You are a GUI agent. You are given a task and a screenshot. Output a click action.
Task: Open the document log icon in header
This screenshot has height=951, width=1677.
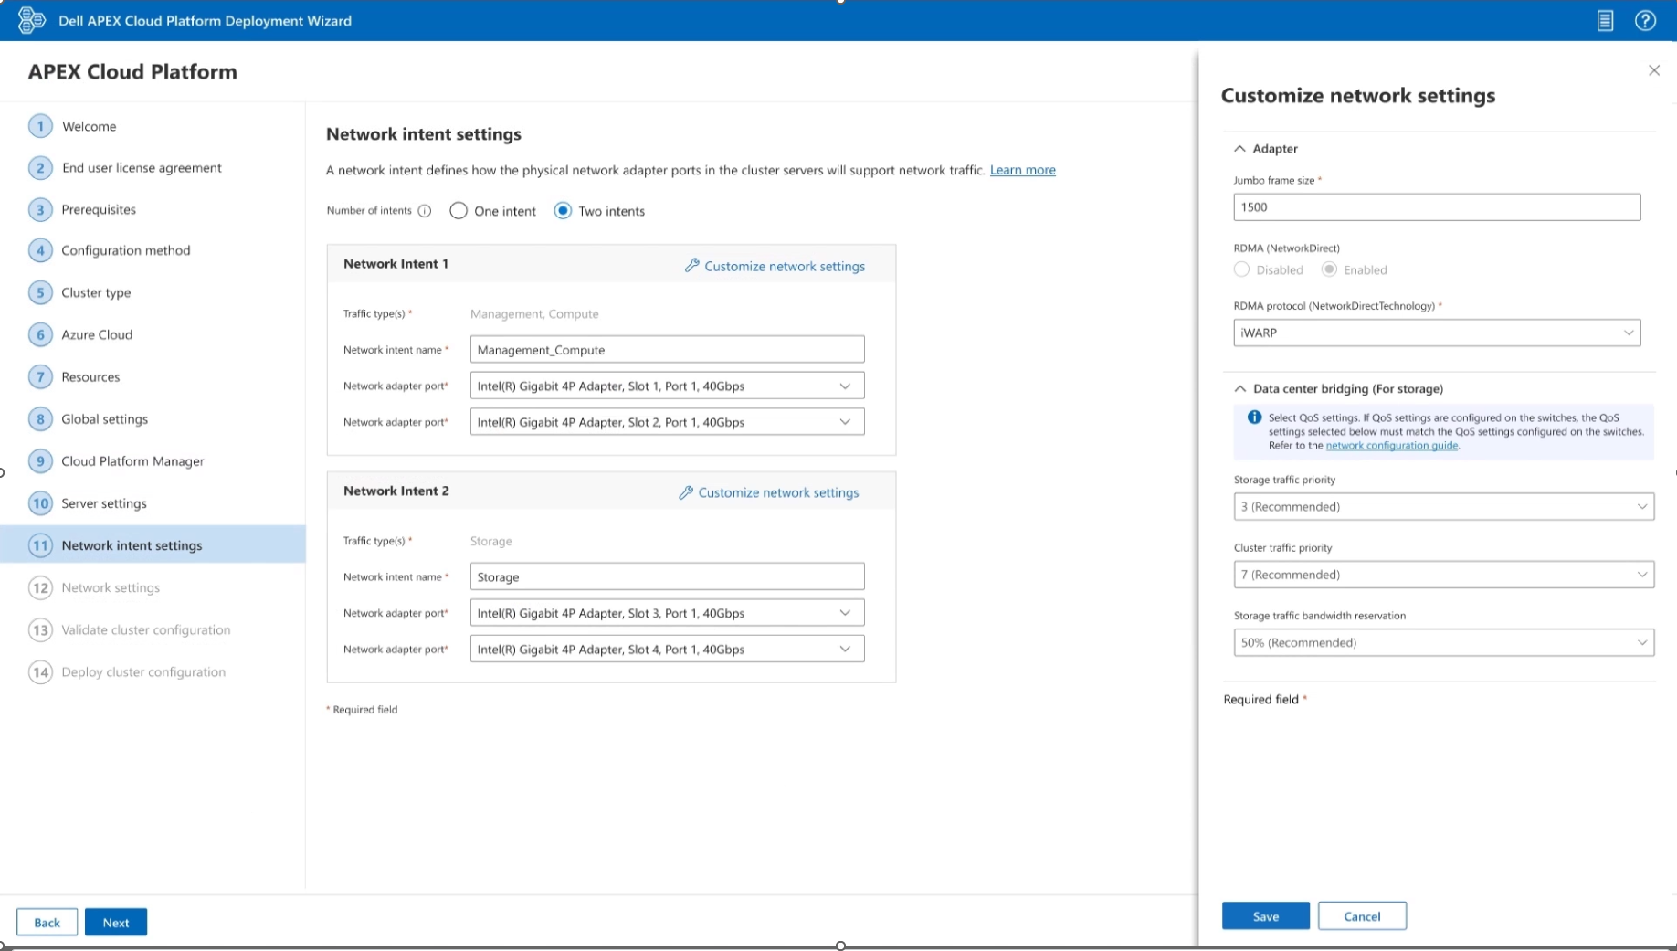tap(1605, 20)
